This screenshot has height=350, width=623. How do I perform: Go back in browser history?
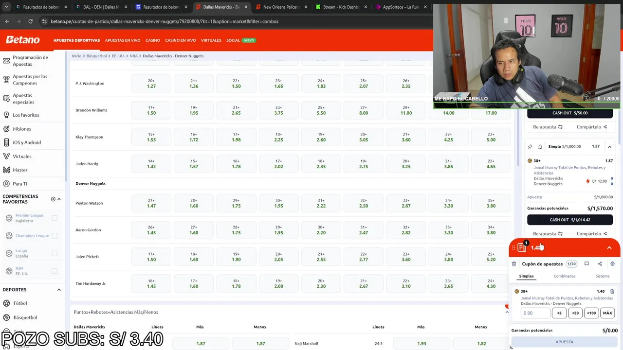click(x=7, y=21)
